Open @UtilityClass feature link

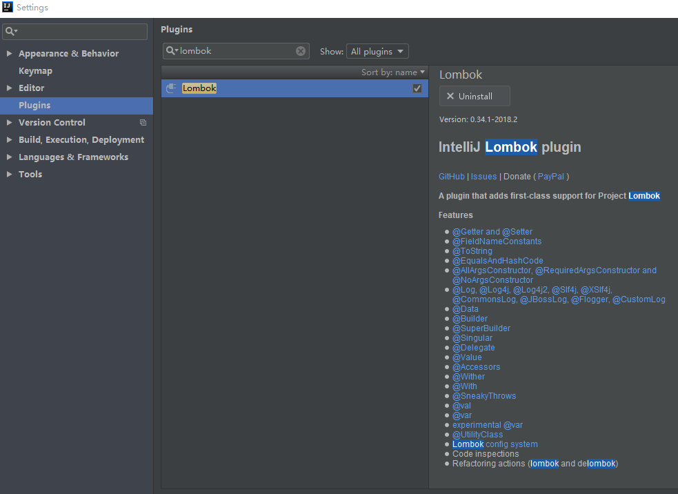[x=478, y=435]
